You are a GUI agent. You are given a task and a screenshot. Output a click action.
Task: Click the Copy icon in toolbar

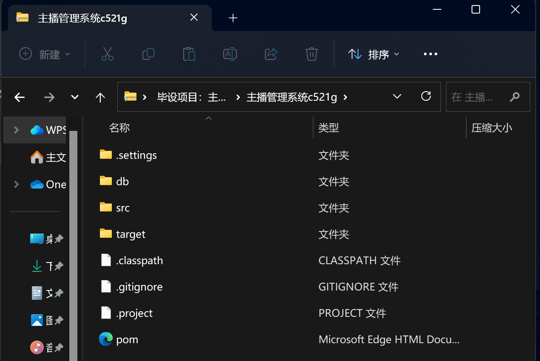coord(148,54)
